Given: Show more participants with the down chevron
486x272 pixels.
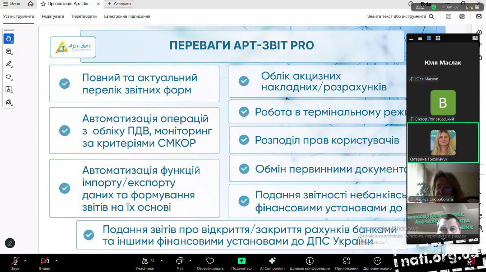Looking at the screenshot, I should click(x=443, y=238).
